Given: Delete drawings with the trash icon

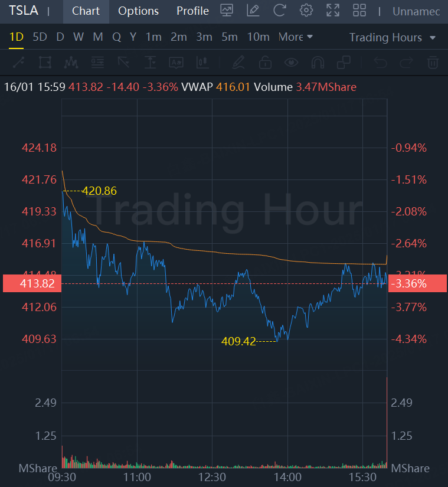Looking at the screenshot, I should click(x=433, y=63).
